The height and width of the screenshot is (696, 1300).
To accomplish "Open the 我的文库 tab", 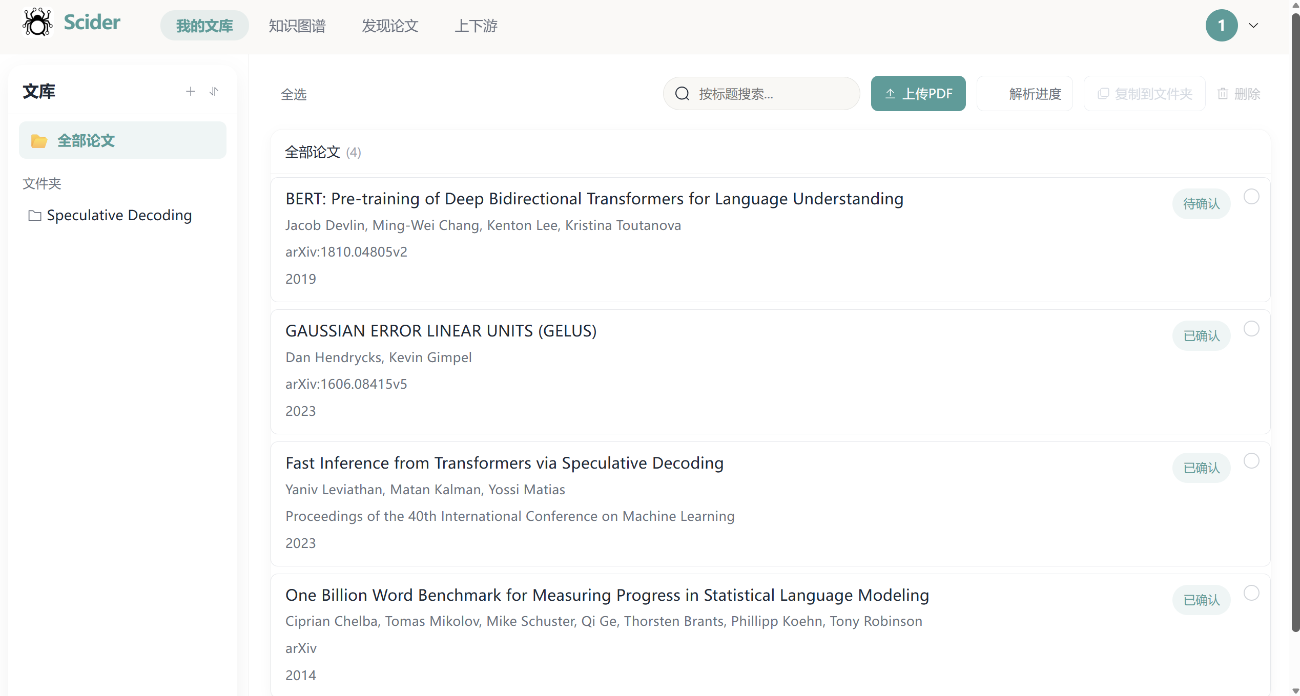I will pyautogui.click(x=204, y=26).
